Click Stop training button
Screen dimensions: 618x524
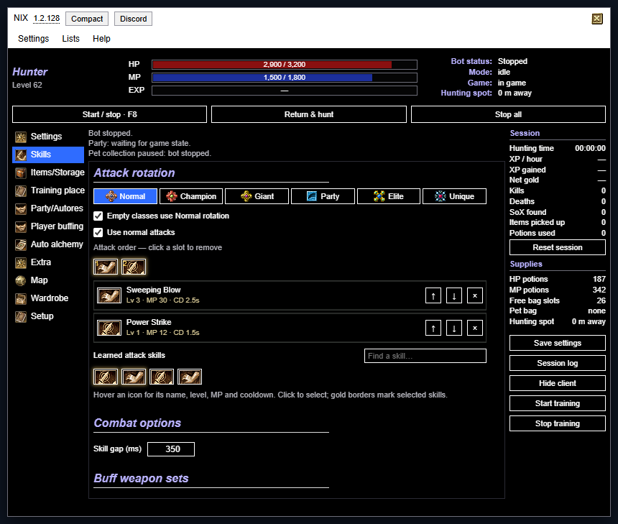(558, 423)
